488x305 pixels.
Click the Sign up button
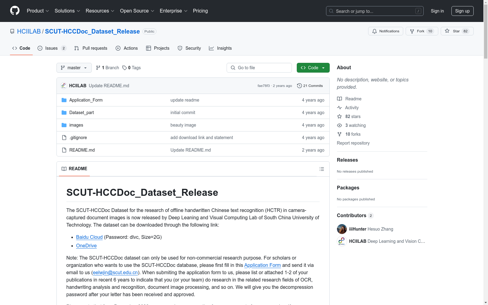point(462,11)
